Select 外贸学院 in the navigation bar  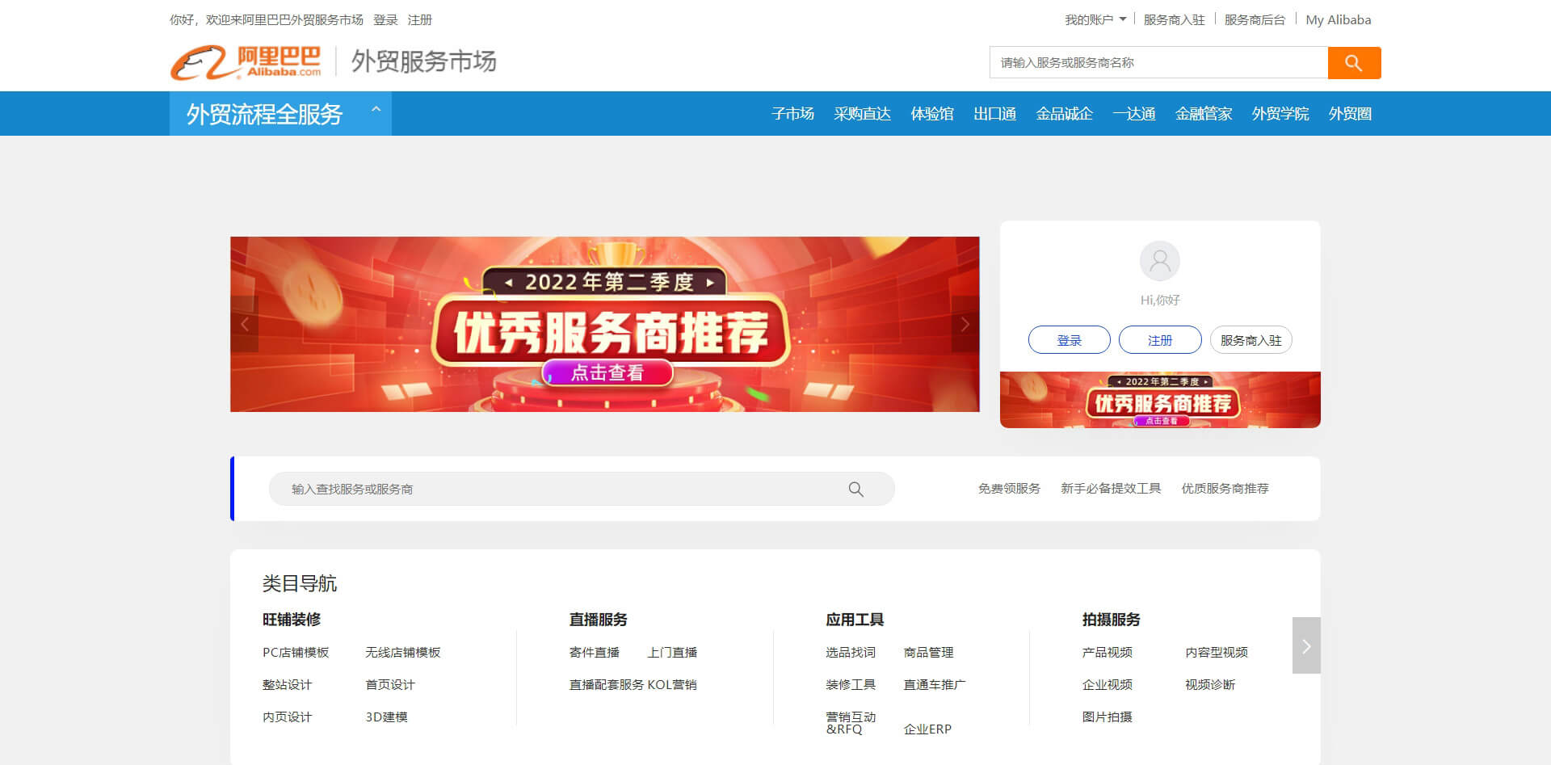click(1280, 114)
